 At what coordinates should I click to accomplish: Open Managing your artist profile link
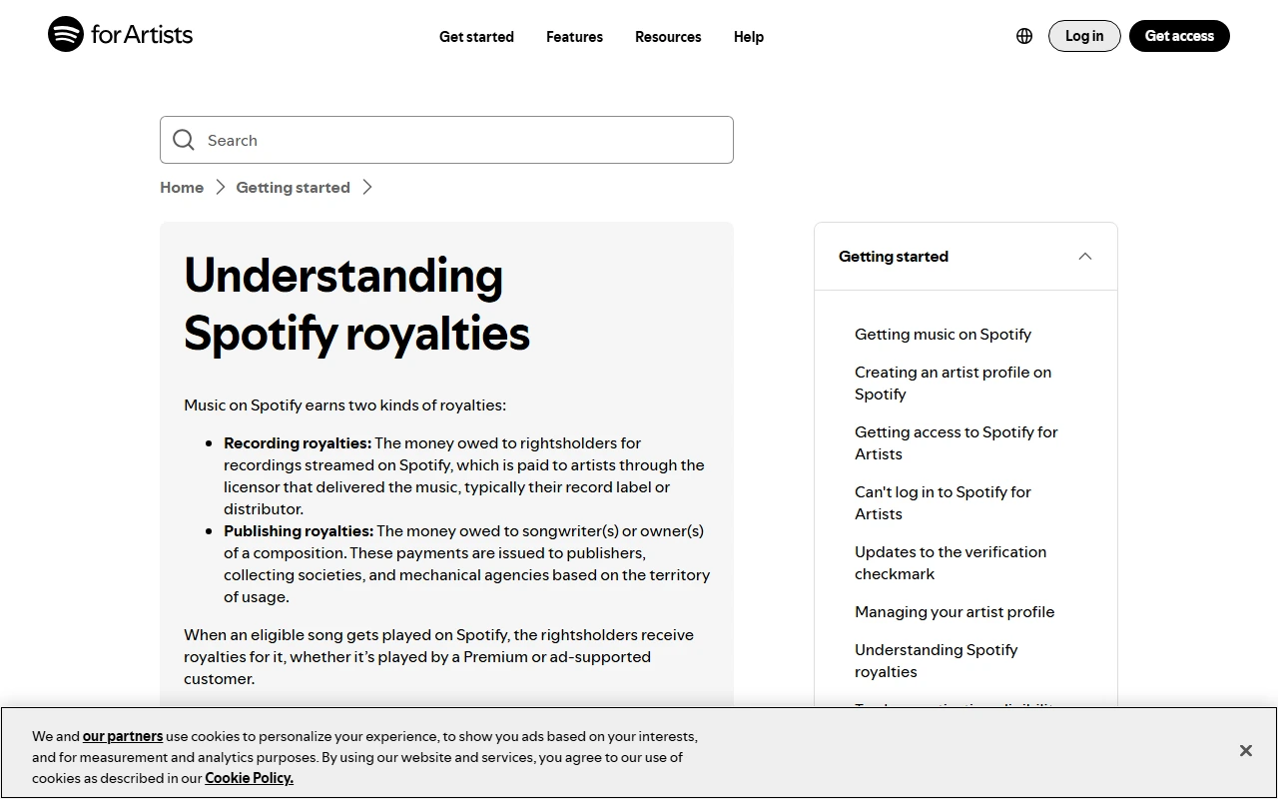[x=955, y=612]
